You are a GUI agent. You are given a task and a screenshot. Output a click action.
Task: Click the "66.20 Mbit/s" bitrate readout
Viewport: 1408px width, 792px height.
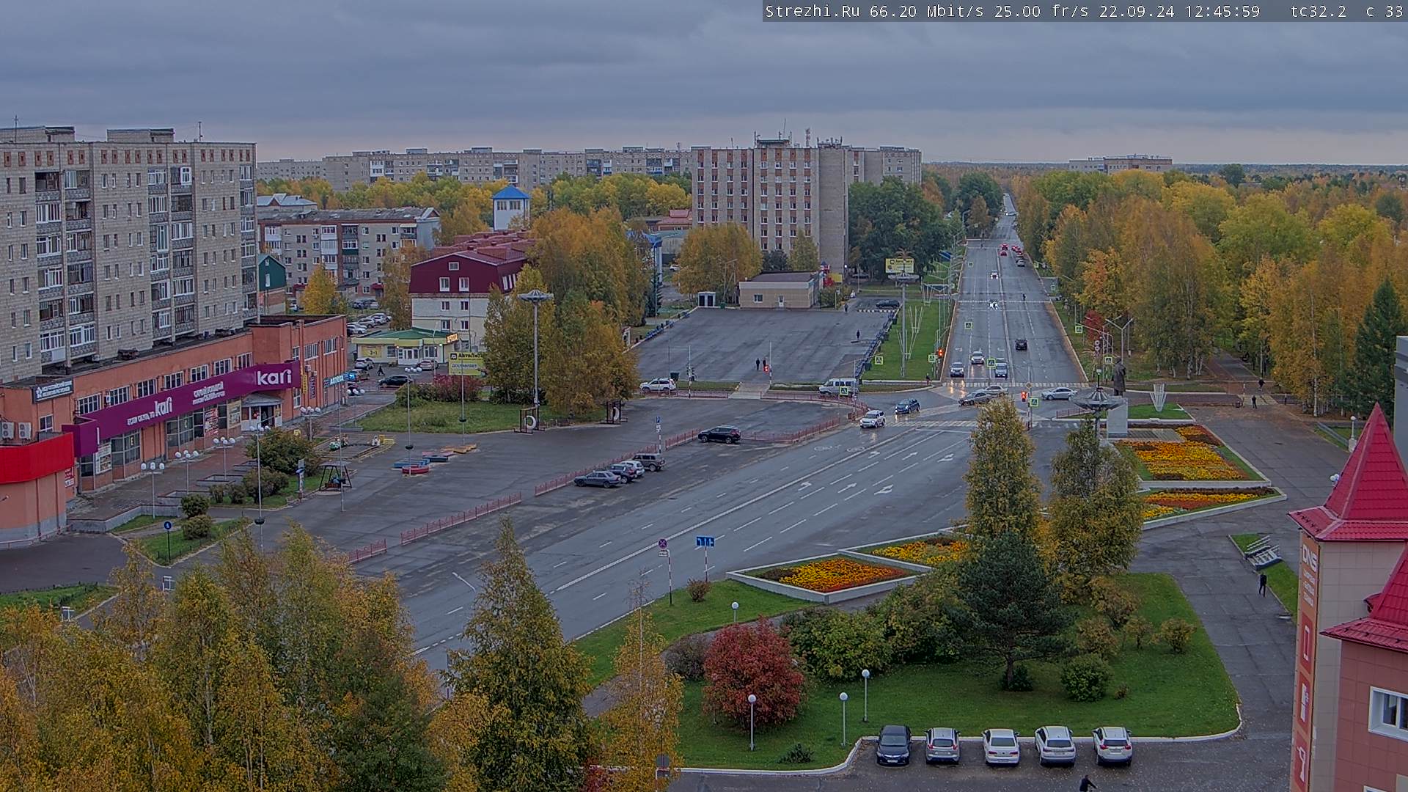[927, 11]
